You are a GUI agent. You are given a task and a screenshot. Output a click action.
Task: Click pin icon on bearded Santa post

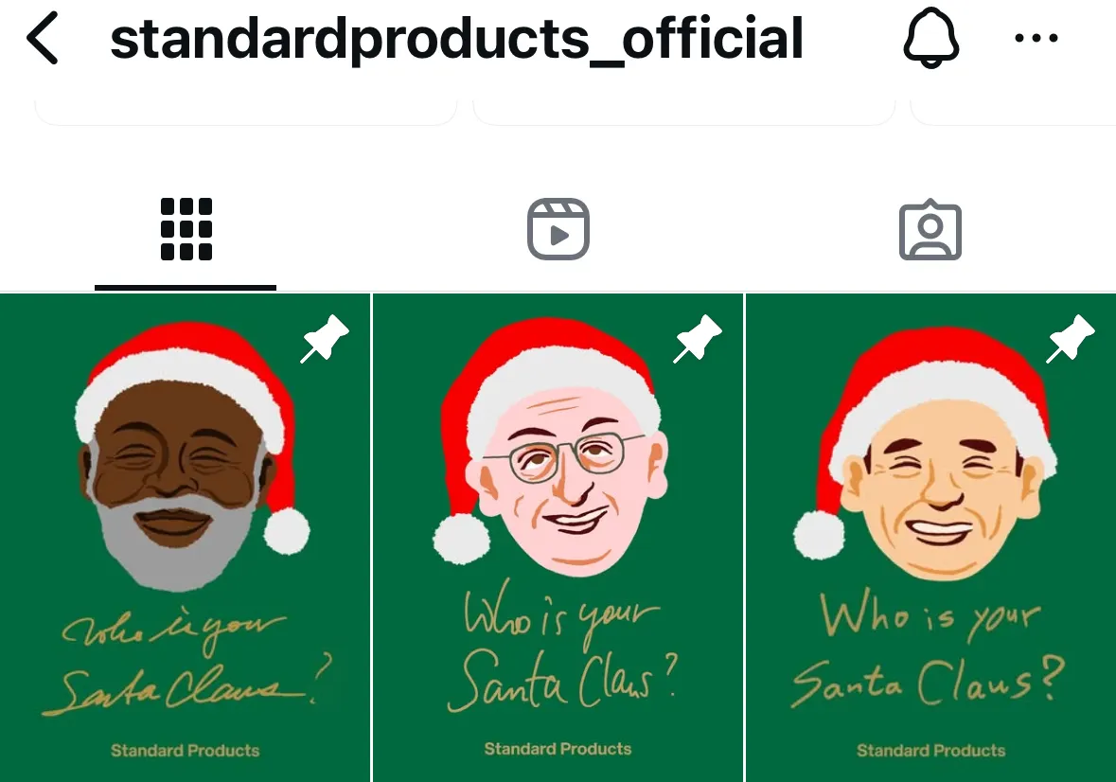(325, 339)
